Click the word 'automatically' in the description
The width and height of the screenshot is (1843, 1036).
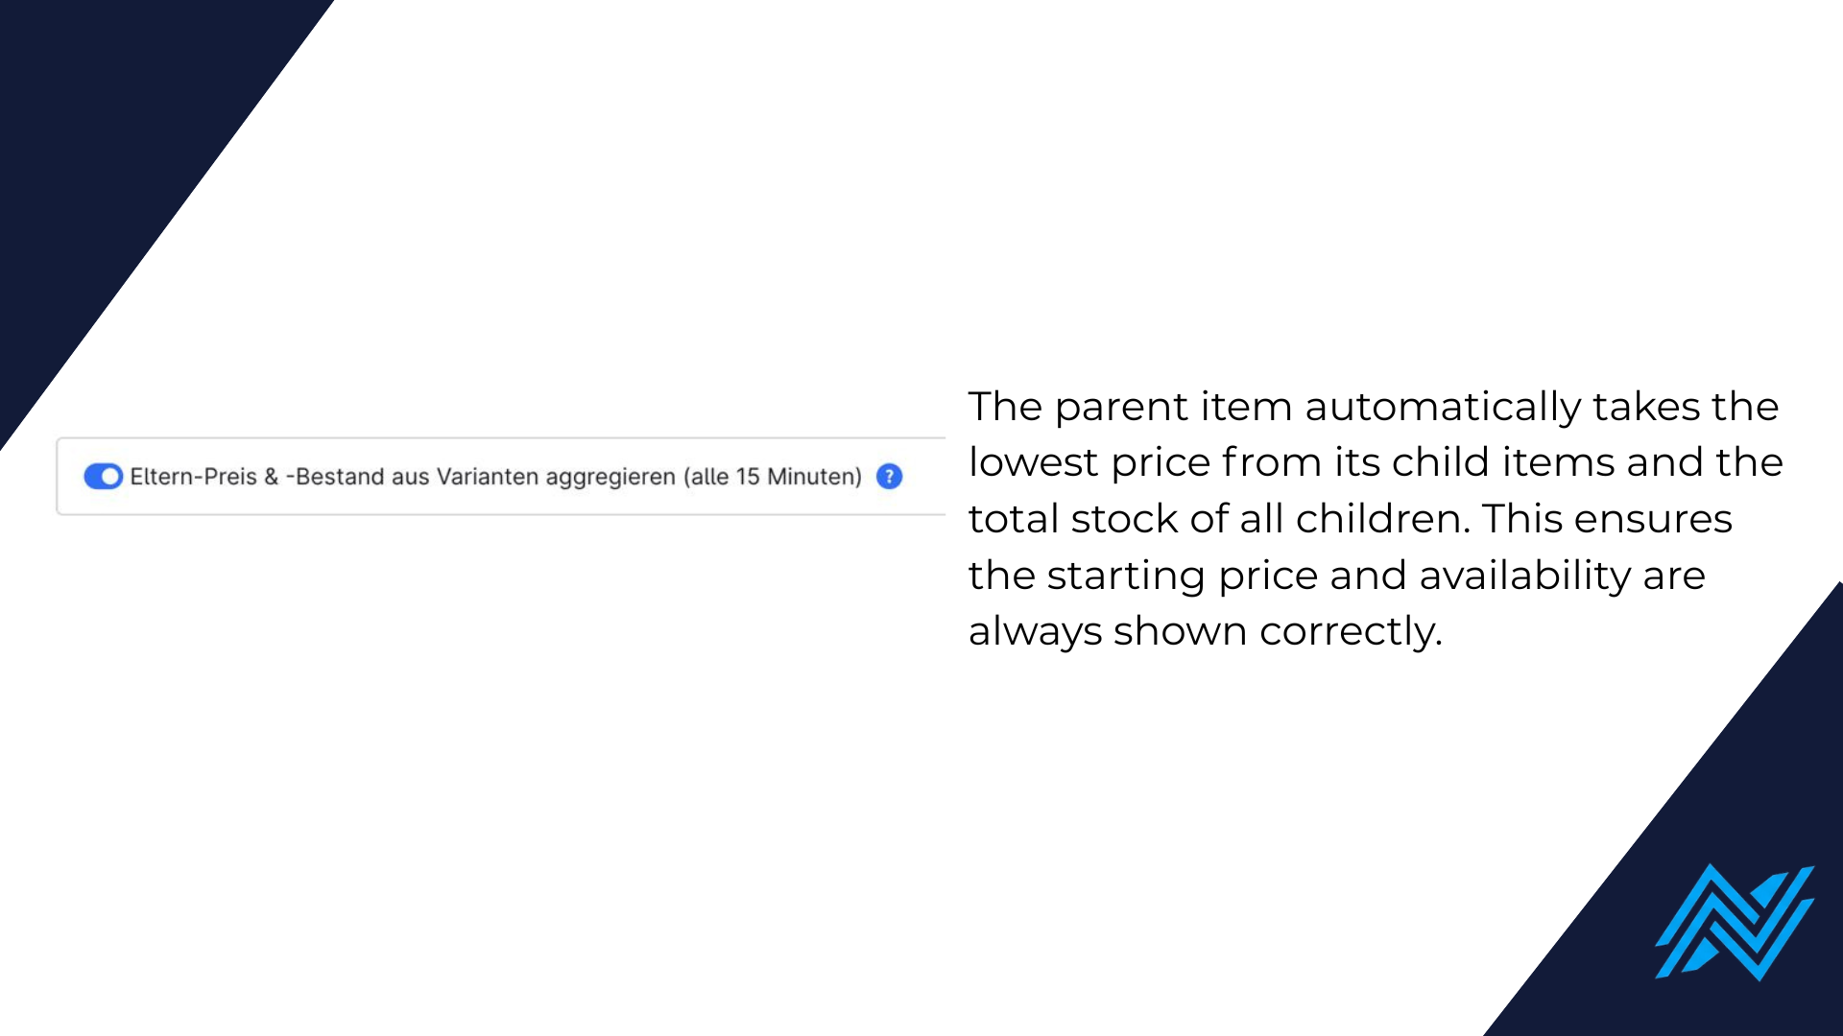(1443, 407)
